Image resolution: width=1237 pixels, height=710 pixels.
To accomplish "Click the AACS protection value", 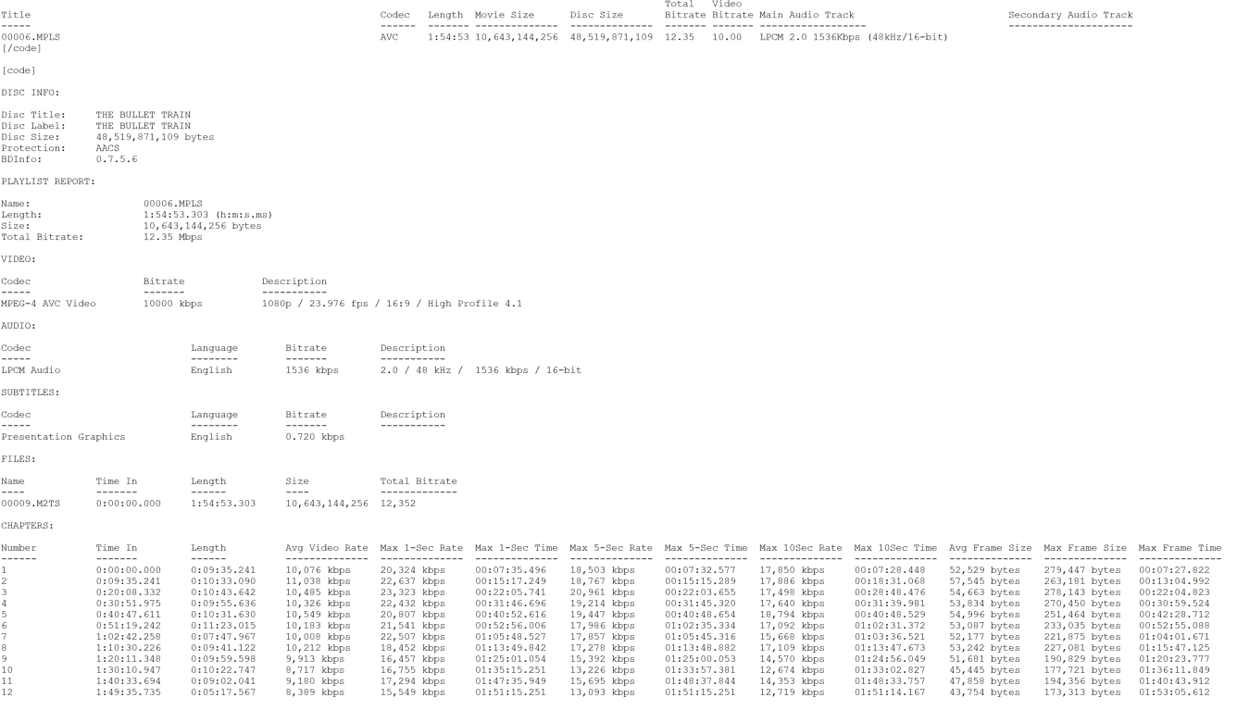I will pos(107,148).
